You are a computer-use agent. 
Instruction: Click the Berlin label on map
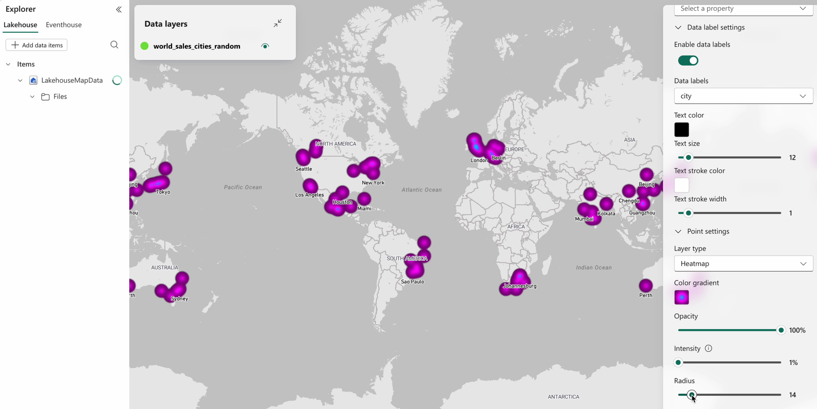[498, 158]
